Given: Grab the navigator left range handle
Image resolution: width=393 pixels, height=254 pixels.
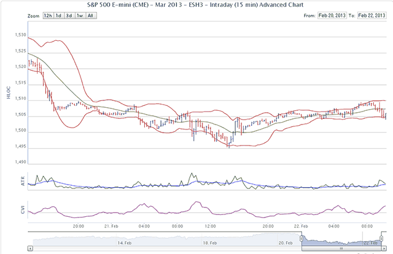Looking at the screenshot, I should coord(301,238).
